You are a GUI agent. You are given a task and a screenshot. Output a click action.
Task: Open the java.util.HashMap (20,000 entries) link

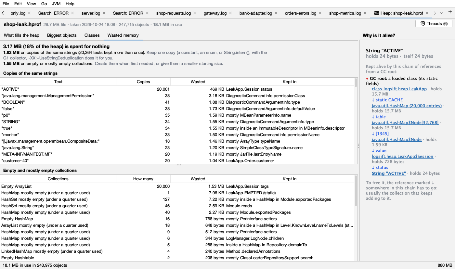click(407, 106)
